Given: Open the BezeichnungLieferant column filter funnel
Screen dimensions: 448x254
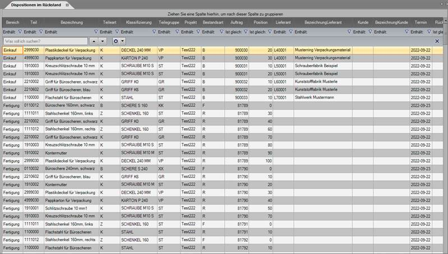Looking at the screenshot, I should [x=349, y=32].
